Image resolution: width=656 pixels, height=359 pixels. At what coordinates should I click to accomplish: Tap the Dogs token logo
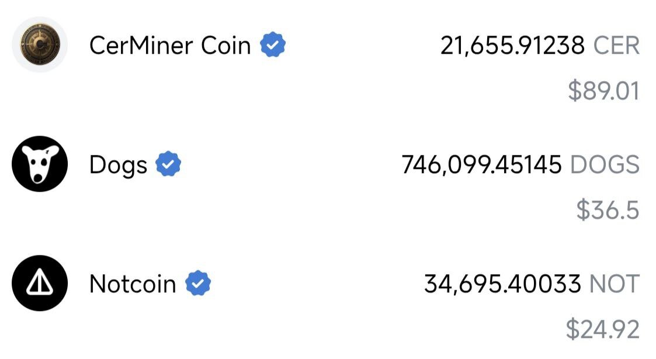(40, 164)
